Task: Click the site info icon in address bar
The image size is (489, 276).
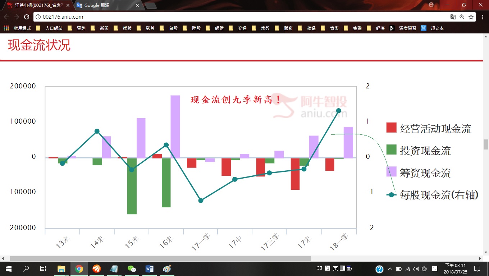Action: point(38,17)
